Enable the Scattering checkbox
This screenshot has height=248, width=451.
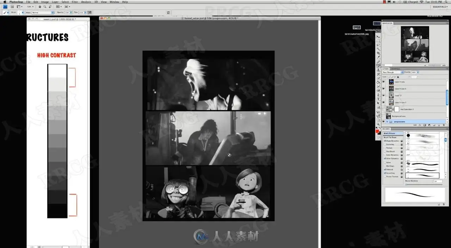(x=385, y=144)
